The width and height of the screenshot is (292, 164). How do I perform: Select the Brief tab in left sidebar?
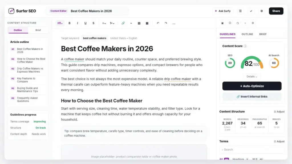38,30
